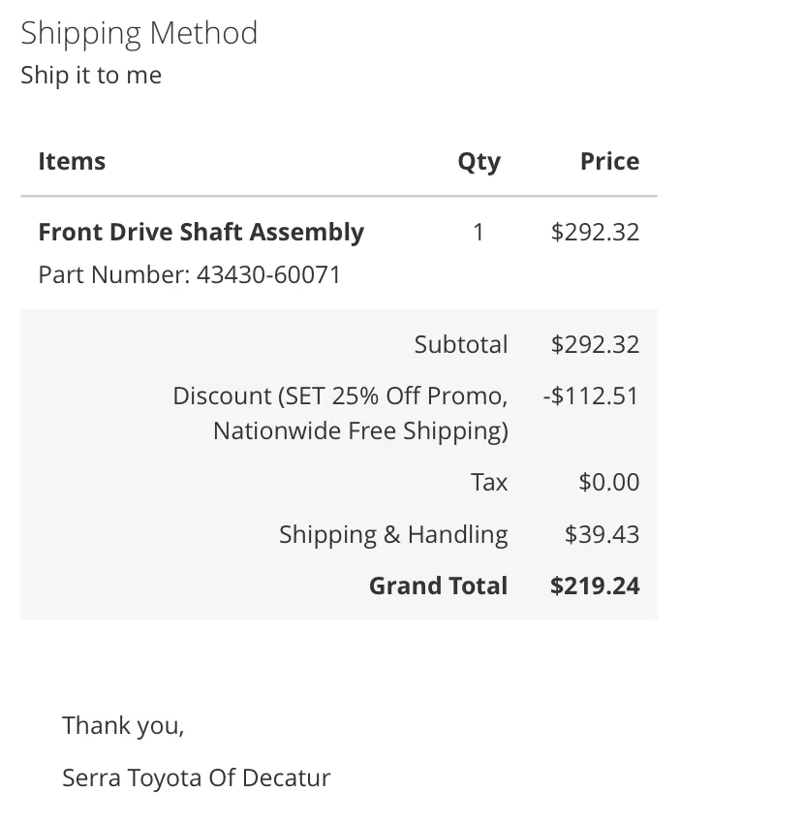
Task: Click the Discount SET 25% Off Promo text
Action: point(340,396)
